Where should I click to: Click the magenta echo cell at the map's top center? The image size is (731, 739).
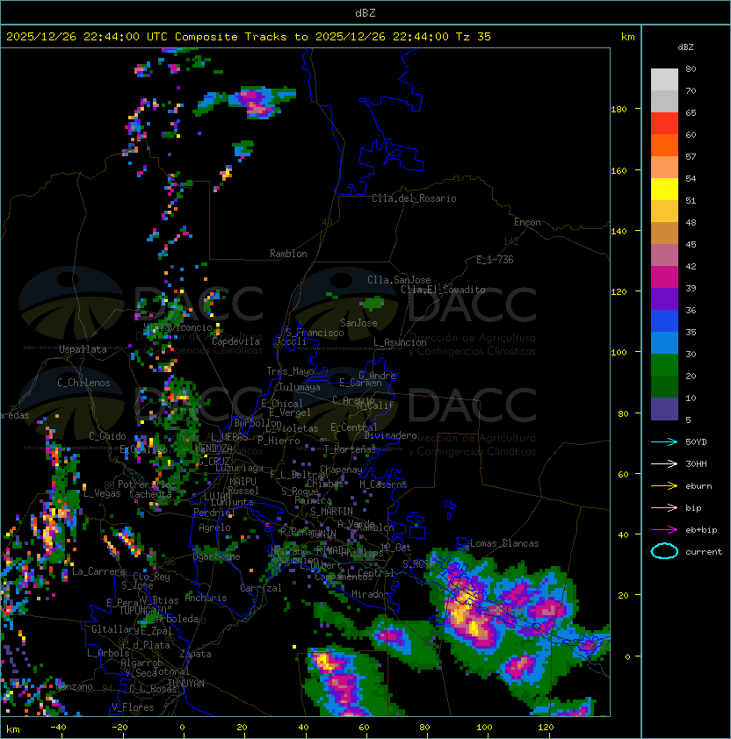256,103
